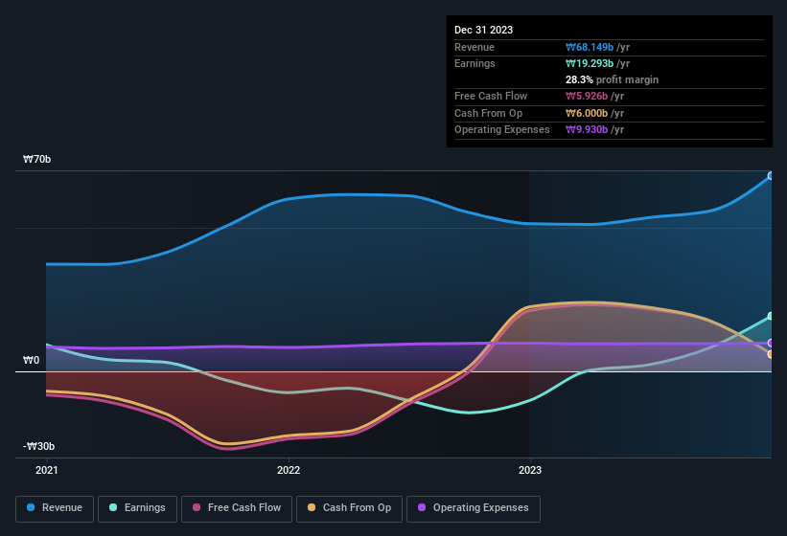Click the Revenue label in tooltip
The image size is (787, 536).
(475, 47)
